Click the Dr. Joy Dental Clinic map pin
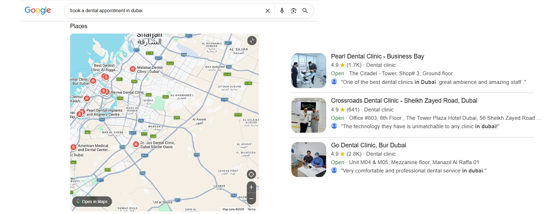Screen dimensions: 548x214 [x=136, y=144]
